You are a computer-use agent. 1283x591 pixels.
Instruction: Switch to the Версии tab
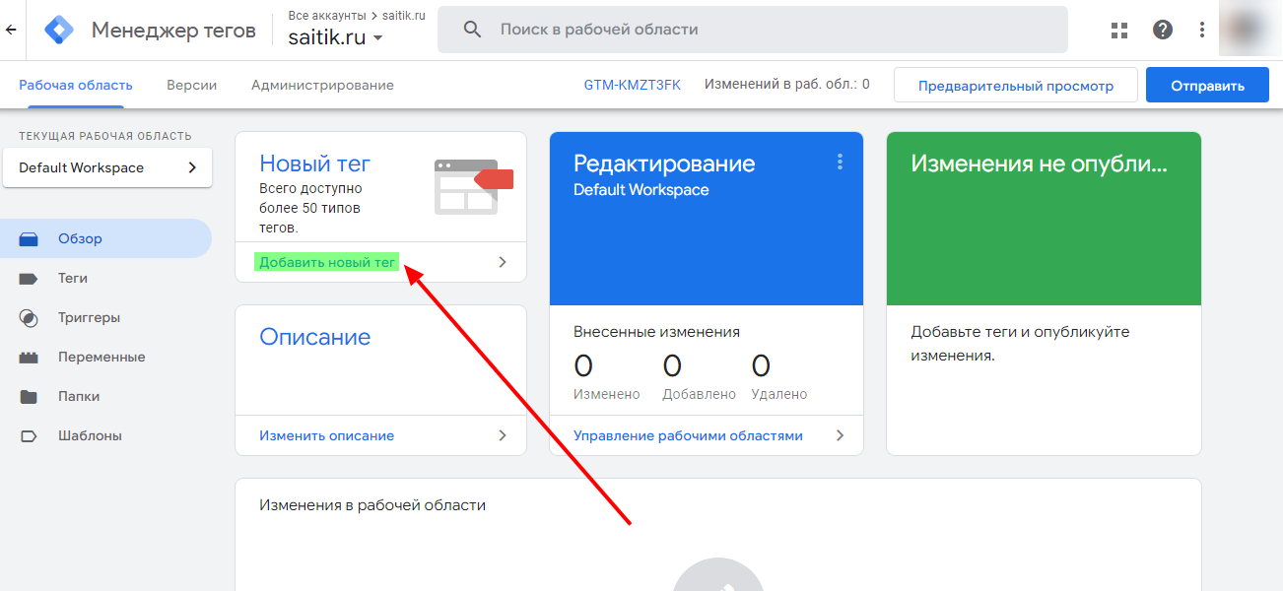coord(191,86)
